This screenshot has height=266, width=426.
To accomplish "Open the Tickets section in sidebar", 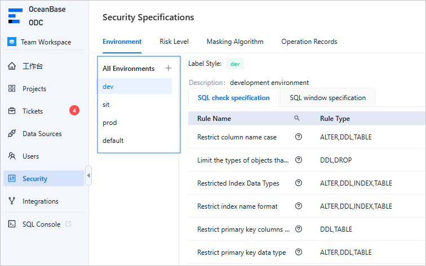I will tap(33, 111).
